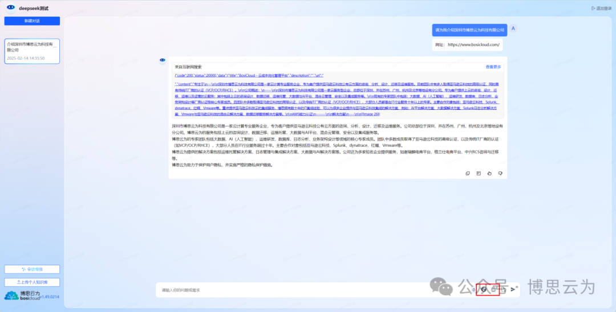Open the three-dot menu on the conversation card
Image resolution: width=616 pixels, height=312 pixels.
click(x=55, y=47)
